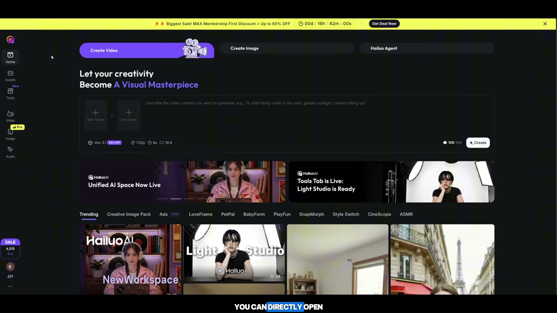The width and height of the screenshot is (557, 313).
Task: Open the Eiffel Tower video thumbnail
Action: [x=442, y=259]
